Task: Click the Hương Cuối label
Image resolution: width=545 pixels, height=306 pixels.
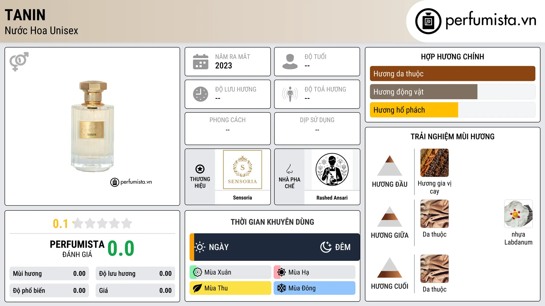Action: tap(390, 286)
